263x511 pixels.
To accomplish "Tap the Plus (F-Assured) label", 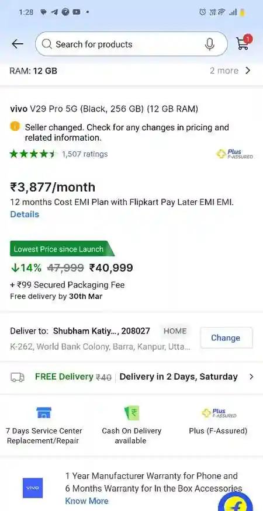I will [x=219, y=431].
